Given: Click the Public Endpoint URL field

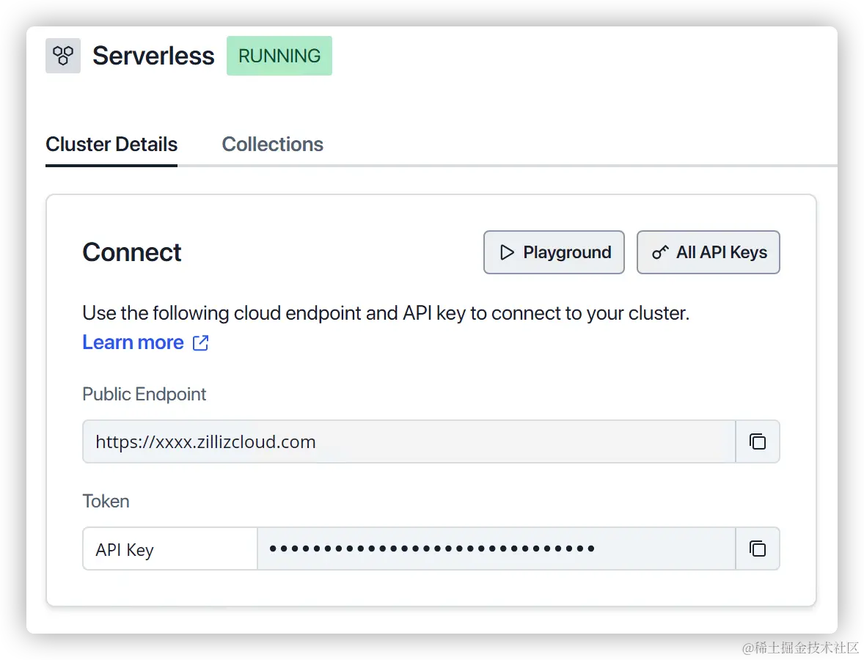Looking at the screenshot, I should pos(409,441).
